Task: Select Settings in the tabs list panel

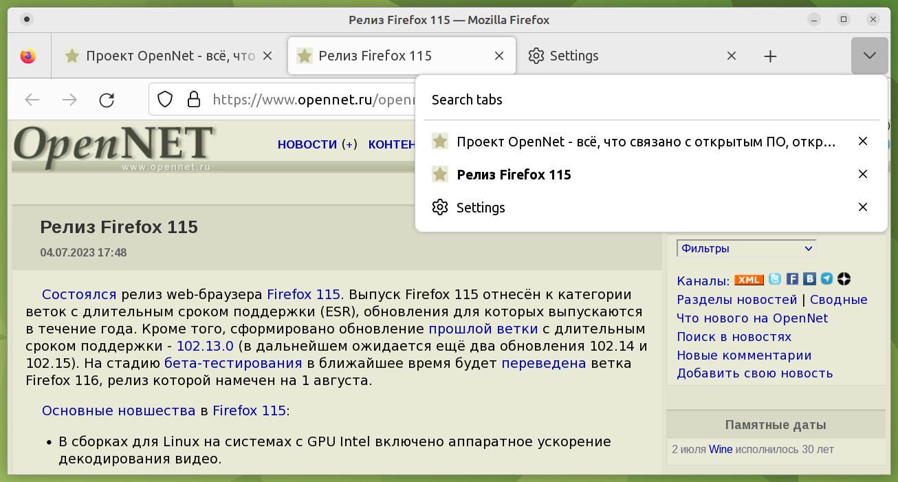Action: [481, 208]
